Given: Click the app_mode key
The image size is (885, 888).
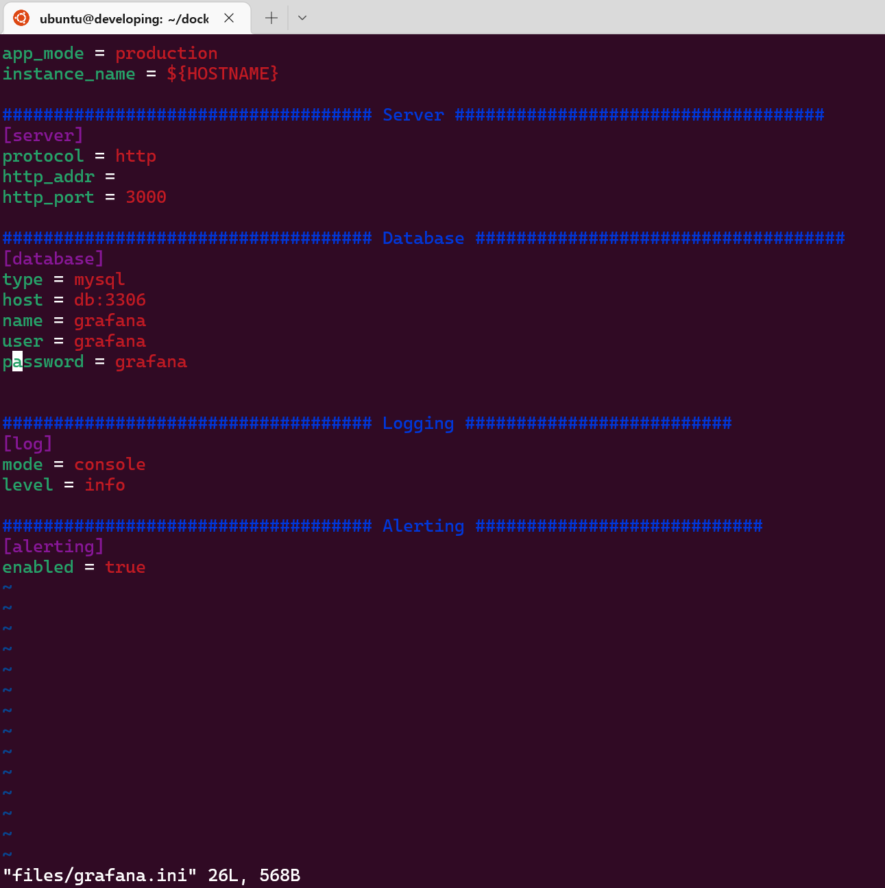Looking at the screenshot, I should (43, 53).
